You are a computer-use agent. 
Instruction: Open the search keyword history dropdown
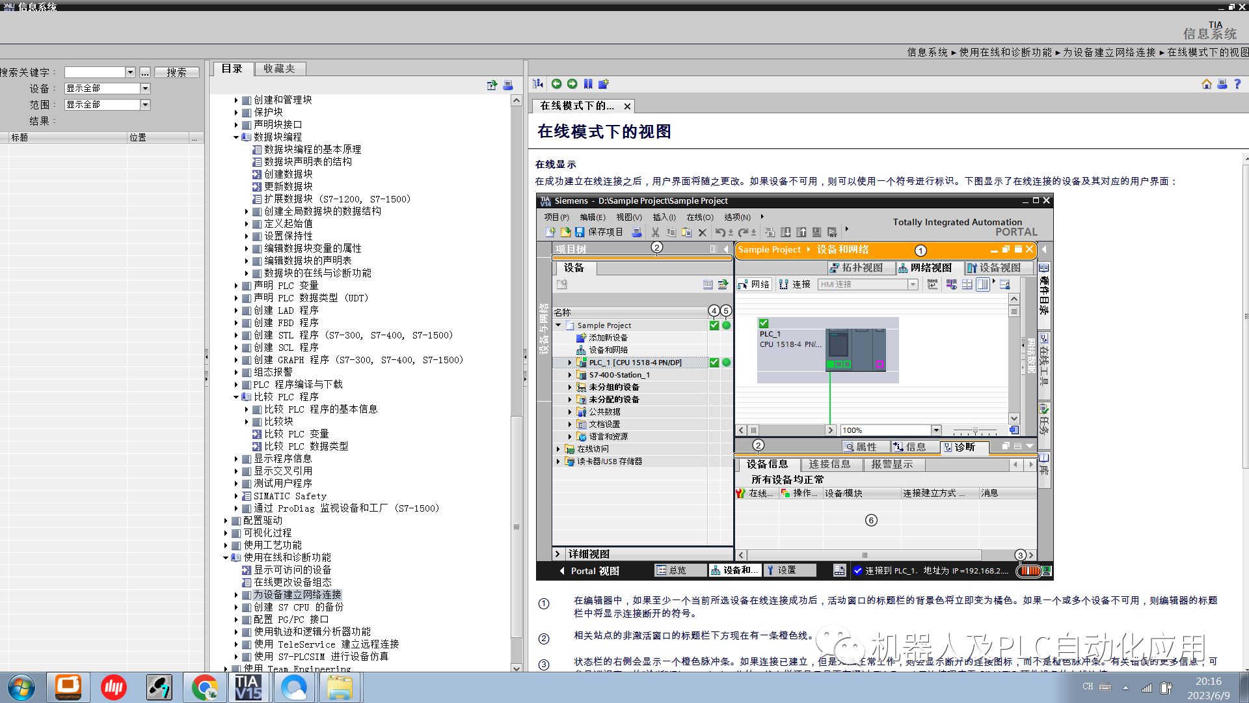(130, 72)
